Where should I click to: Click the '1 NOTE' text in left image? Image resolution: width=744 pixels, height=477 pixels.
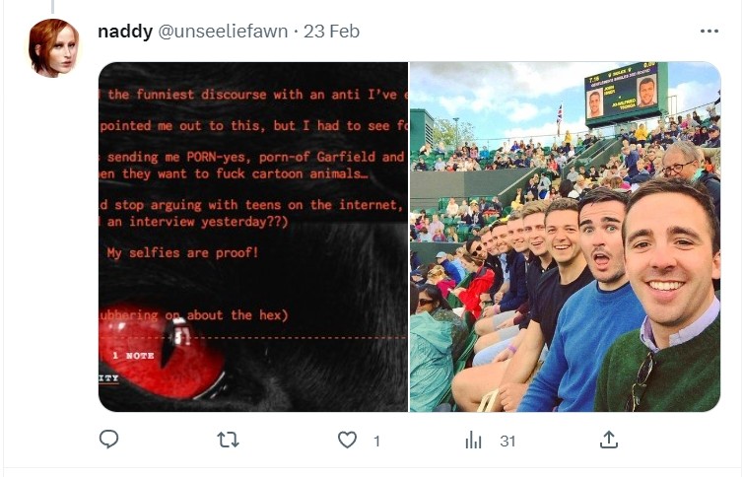pos(133,356)
